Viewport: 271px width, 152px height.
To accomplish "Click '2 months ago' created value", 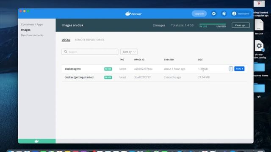I will 172,77.
